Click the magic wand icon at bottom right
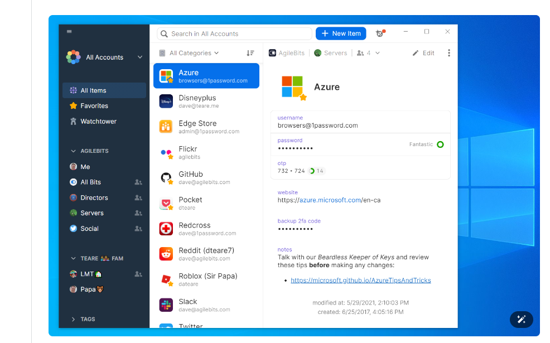Image resolution: width=550 pixels, height=343 pixels. (x=522, y=319)
